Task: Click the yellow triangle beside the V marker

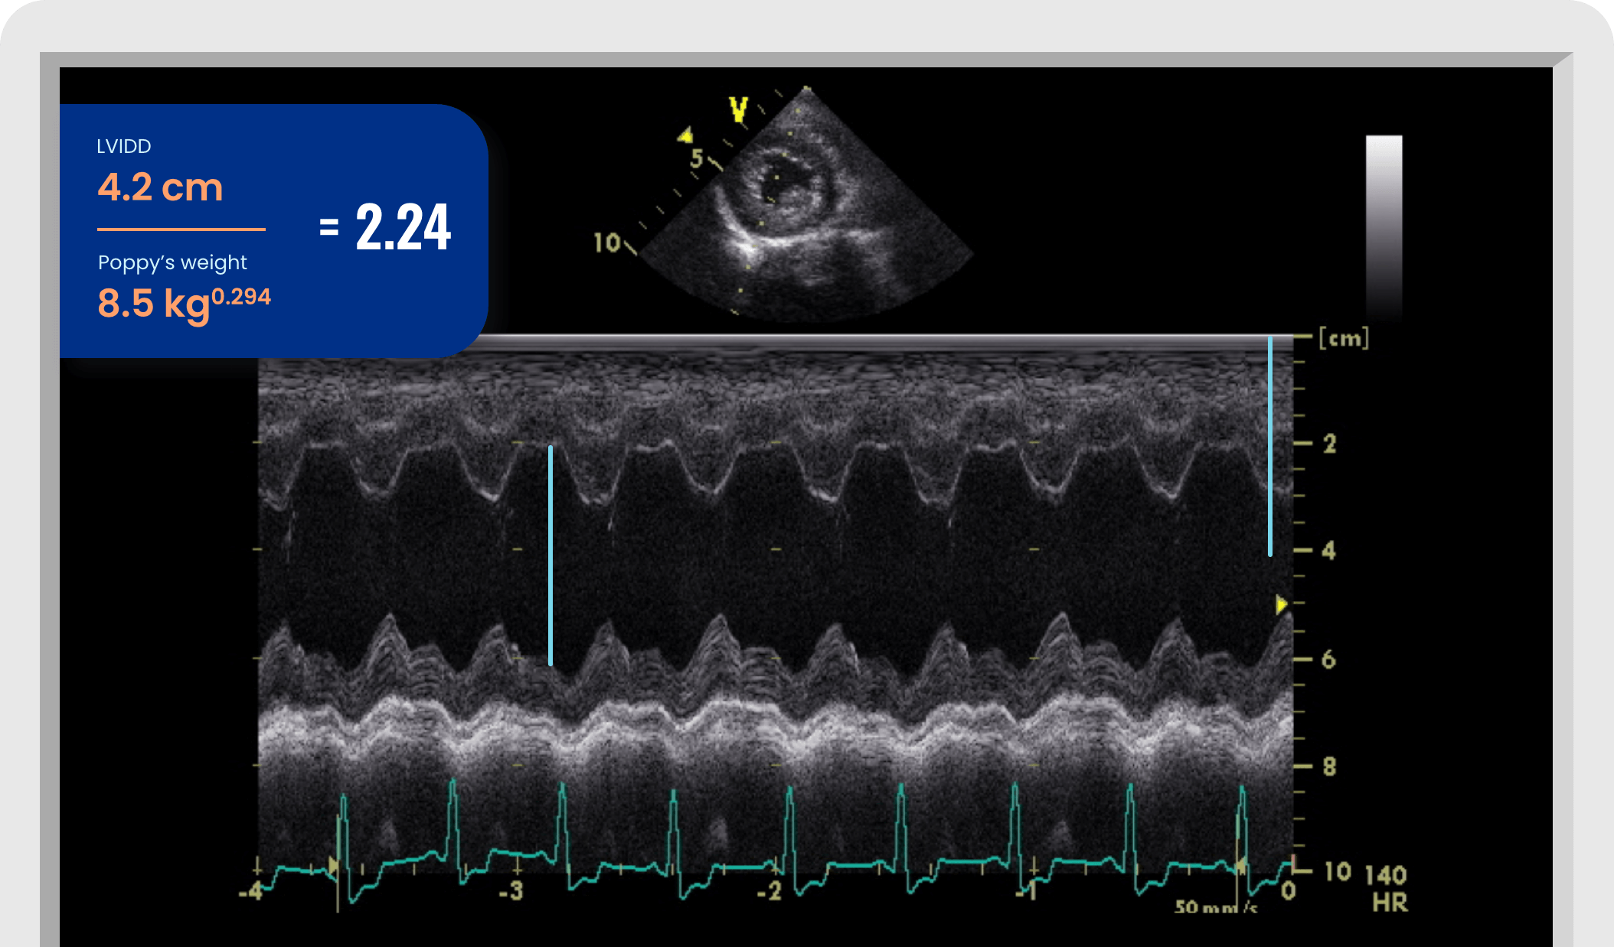Action: pyautogui.click(x=685, y=135)
